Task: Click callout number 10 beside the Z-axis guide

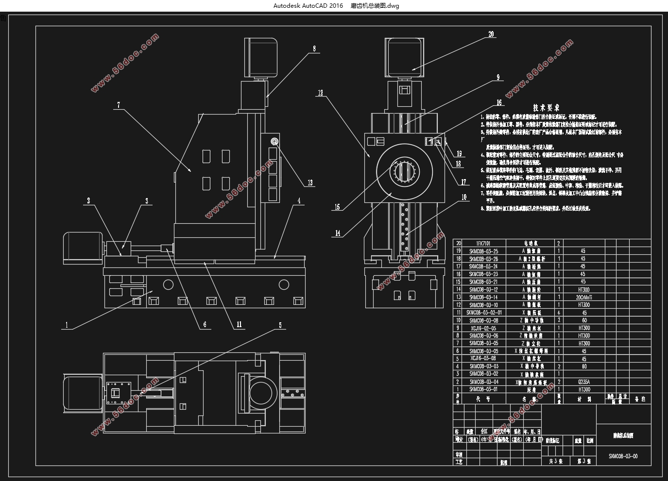Action: 464,197
